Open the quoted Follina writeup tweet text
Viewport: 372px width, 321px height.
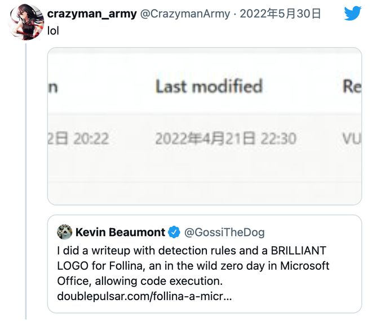(x=193, y=265)
